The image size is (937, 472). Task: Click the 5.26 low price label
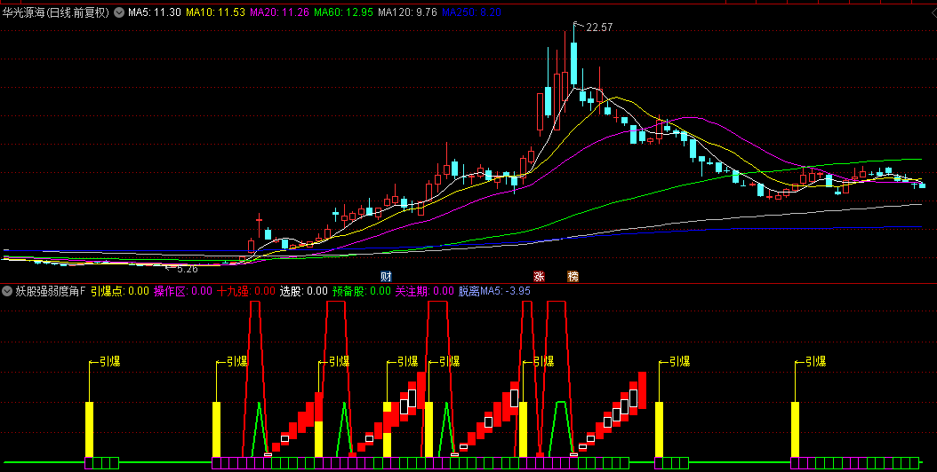(x=187, y=269)
